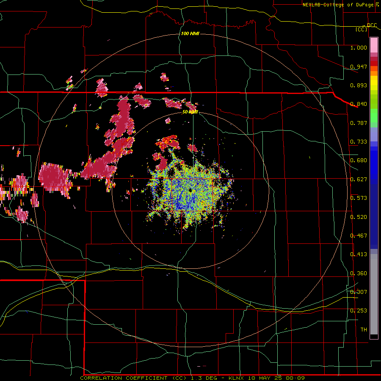Click the TH threshold label in legend
The height and width of the screenshot is (381, 381).
pos(364,329)
